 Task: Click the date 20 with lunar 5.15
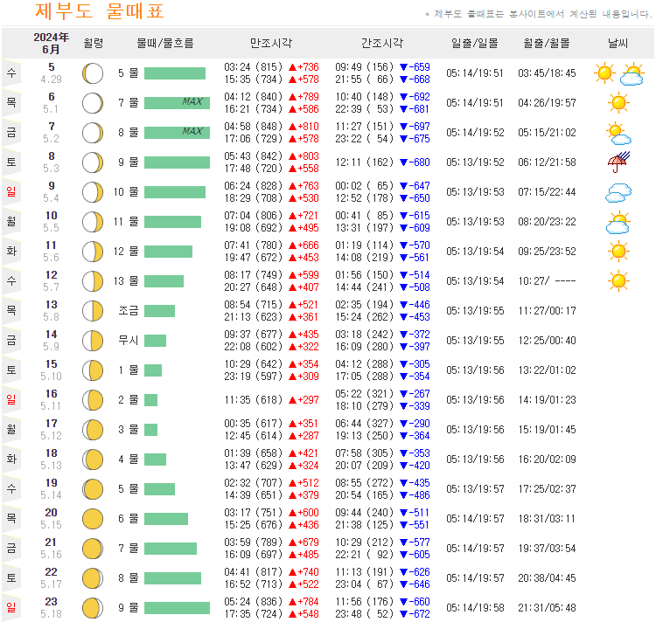[51, 518]
